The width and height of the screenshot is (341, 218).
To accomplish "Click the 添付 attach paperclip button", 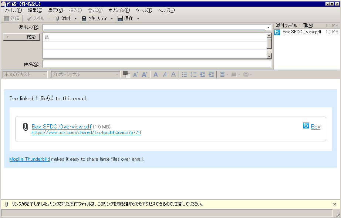I will [x=63, y=19].
